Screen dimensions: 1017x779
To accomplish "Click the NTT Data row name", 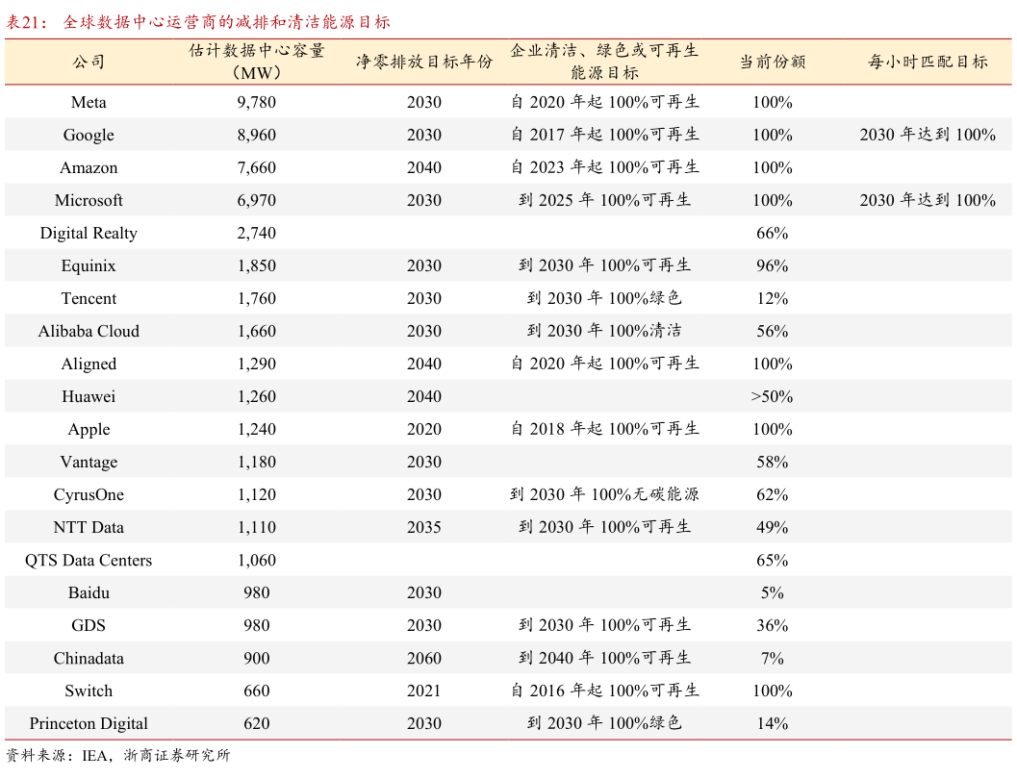I will pyautogui.click(x=89, y=528).
